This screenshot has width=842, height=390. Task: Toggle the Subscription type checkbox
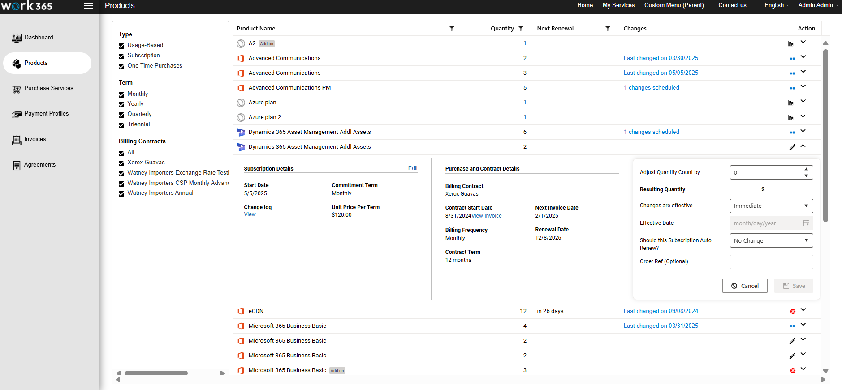121,56
